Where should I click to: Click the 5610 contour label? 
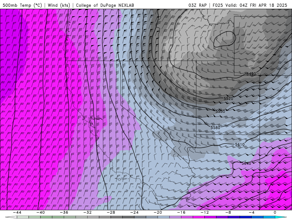click(240, 145)
